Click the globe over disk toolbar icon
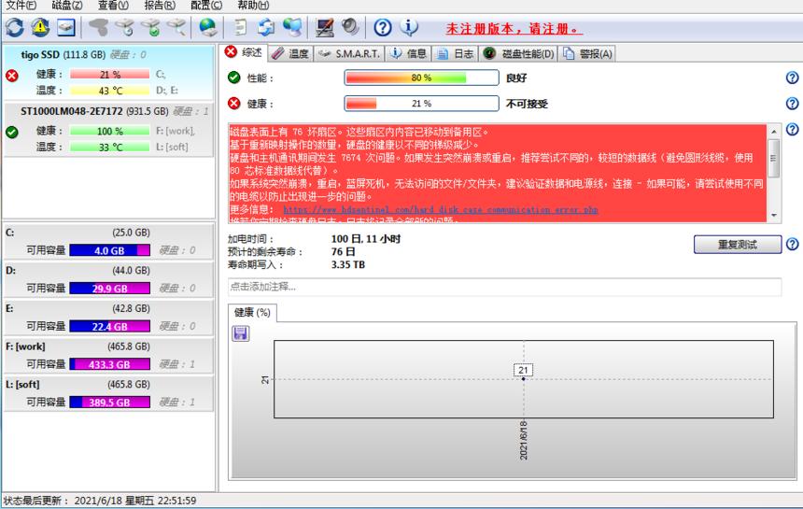 click(x=208, y=27)
